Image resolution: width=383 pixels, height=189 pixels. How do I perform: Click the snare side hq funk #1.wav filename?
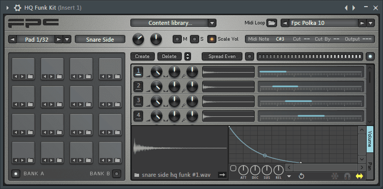[x=176, y=175]
